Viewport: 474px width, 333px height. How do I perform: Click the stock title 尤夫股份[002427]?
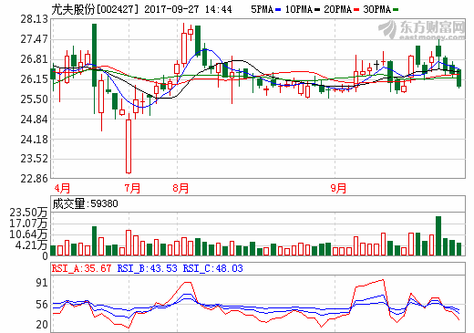tap(95, 9)
